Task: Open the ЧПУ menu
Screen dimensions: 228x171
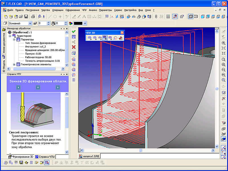Action: click(x=84, y=10)
